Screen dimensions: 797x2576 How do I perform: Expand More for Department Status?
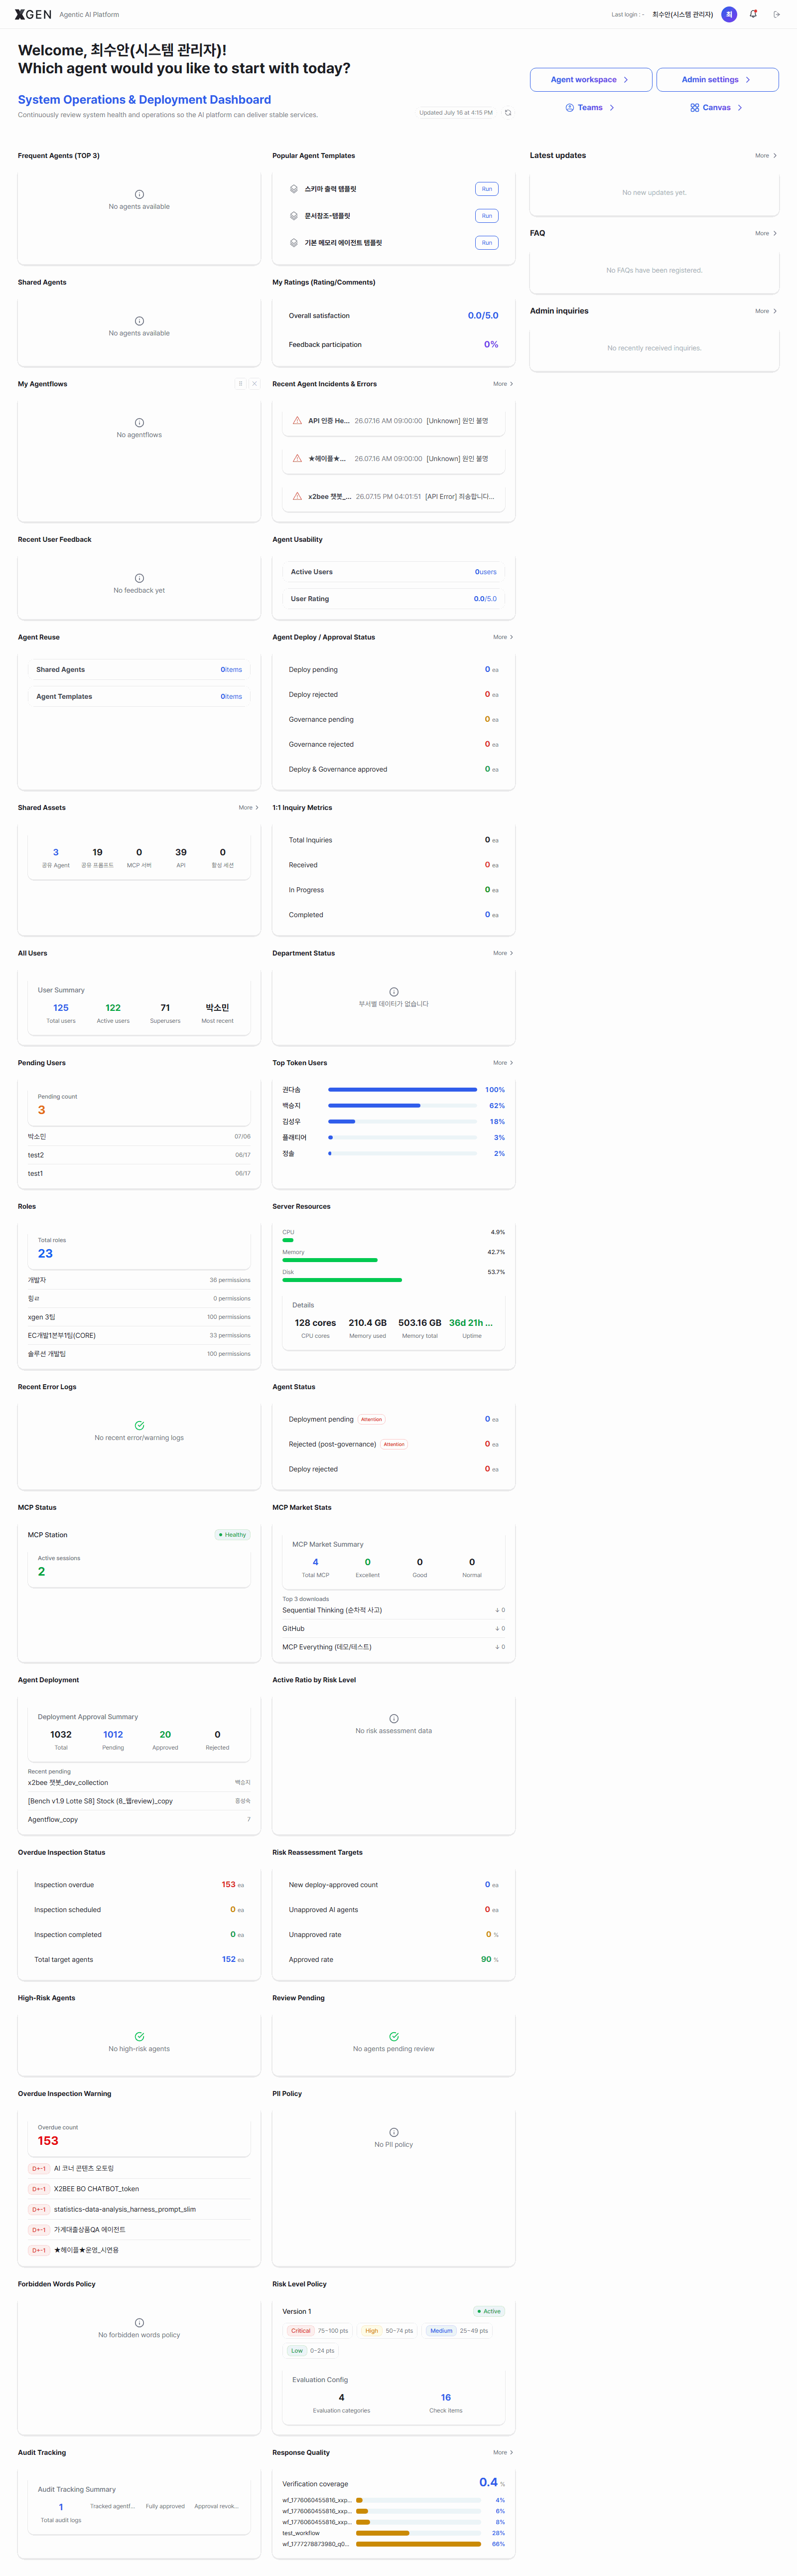pyautogui.click(x=504, y=953)
